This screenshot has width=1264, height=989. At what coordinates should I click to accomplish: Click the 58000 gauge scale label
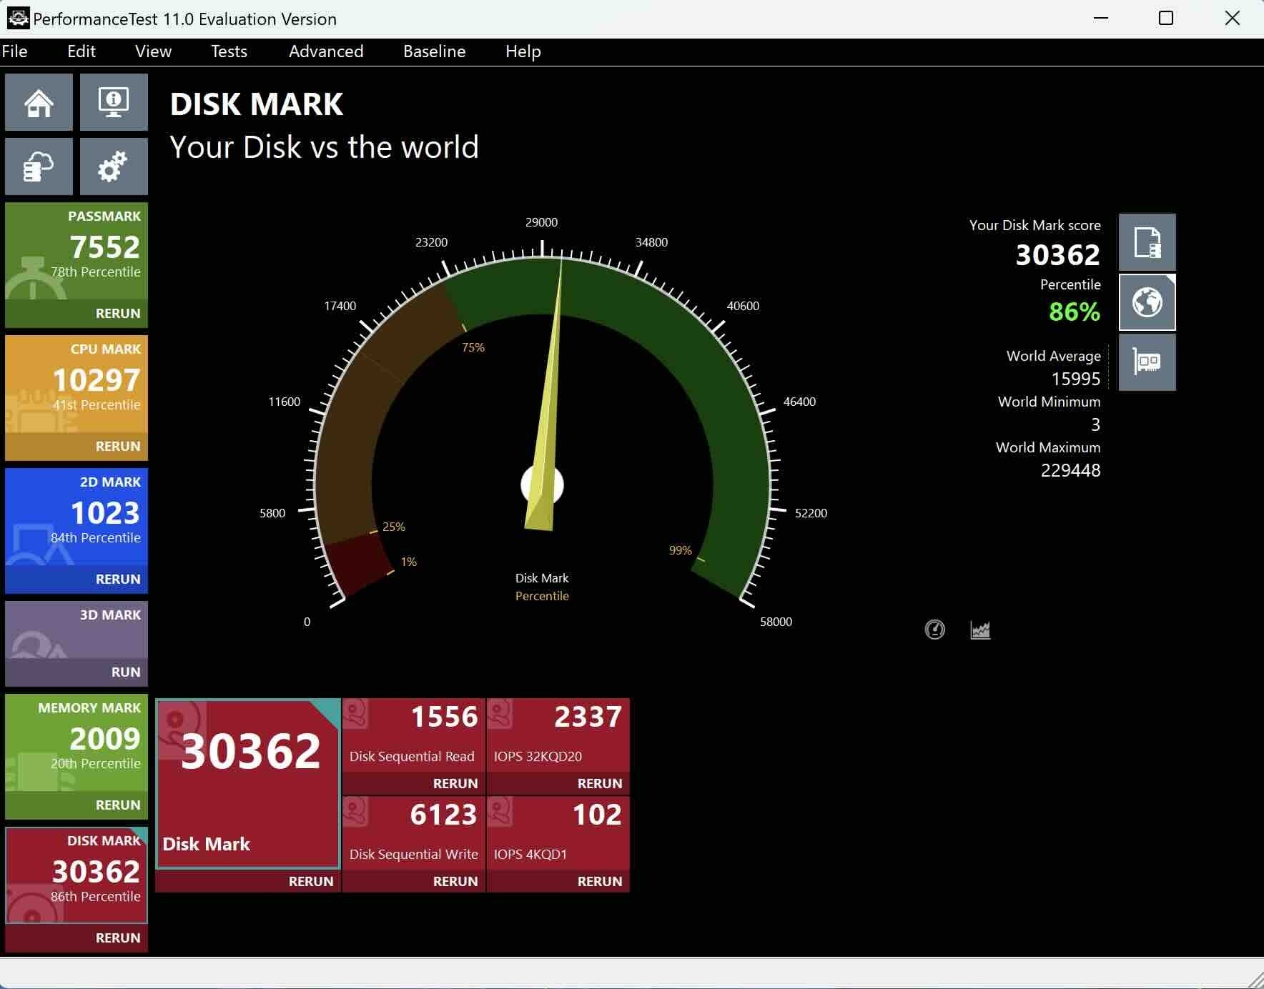[776, 622]
